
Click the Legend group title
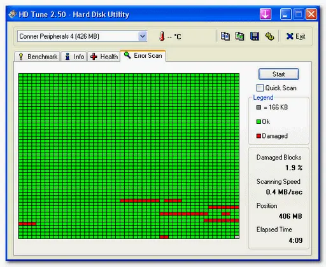point(263,97)
